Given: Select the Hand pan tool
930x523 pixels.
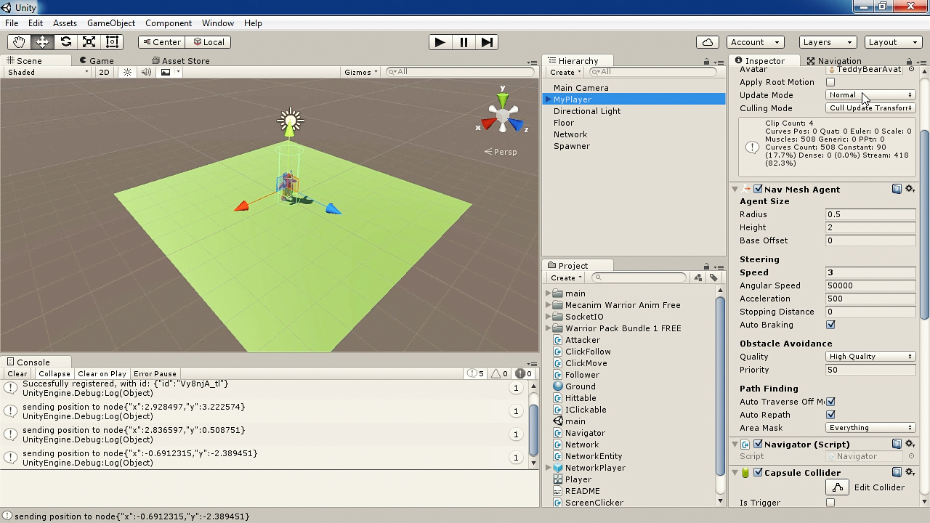Looking at the screenshot, I should 19,41.
